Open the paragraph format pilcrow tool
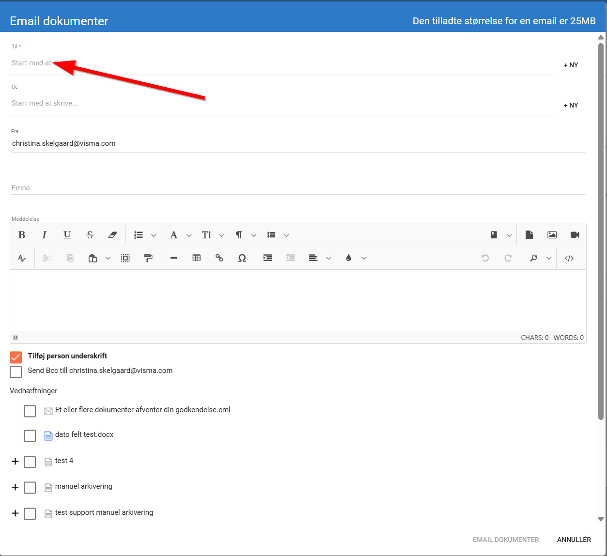Image resolution: width=607 pixels, height=556 pixels. click(239, 235)
